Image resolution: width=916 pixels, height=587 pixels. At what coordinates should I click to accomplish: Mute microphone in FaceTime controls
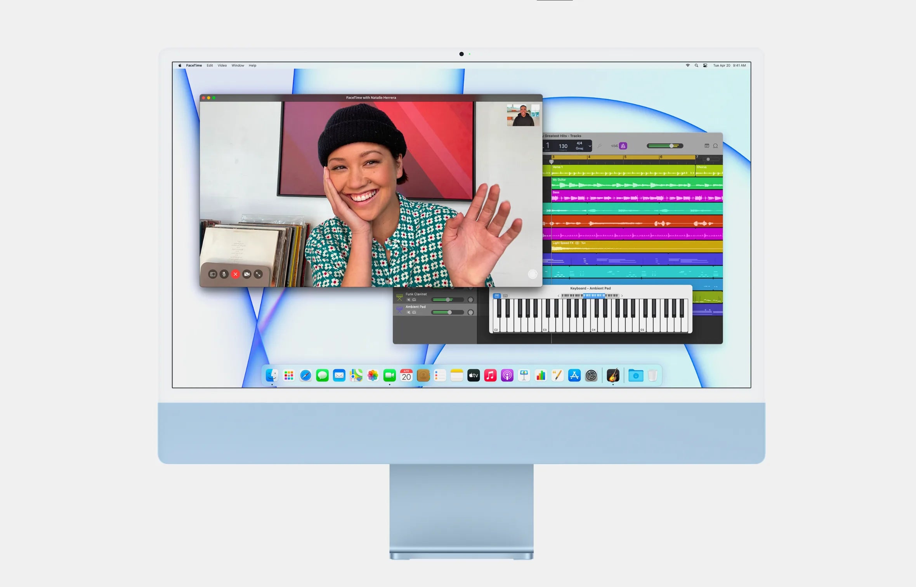[x=224, y=274]
